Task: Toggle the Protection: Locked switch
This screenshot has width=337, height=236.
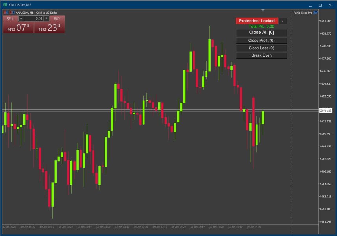Action: coord(257,20)
